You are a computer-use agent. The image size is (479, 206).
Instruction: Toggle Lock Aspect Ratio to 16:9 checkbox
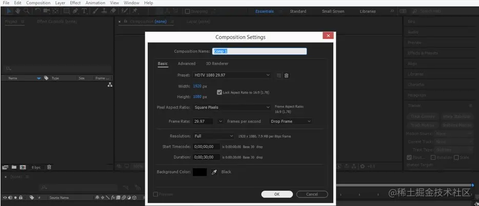pos(219,92)
